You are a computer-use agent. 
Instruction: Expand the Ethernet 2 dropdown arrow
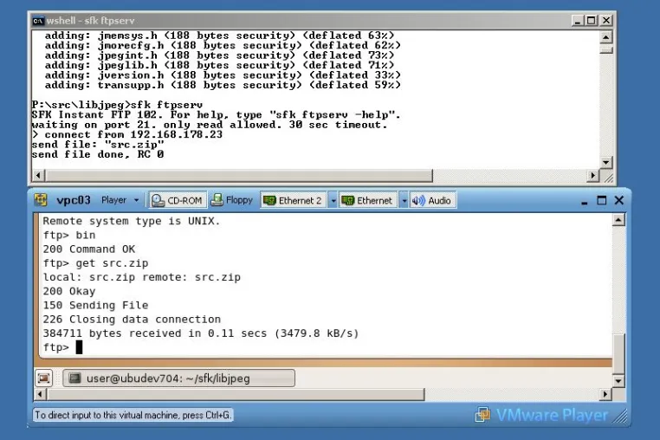[333, 200]
